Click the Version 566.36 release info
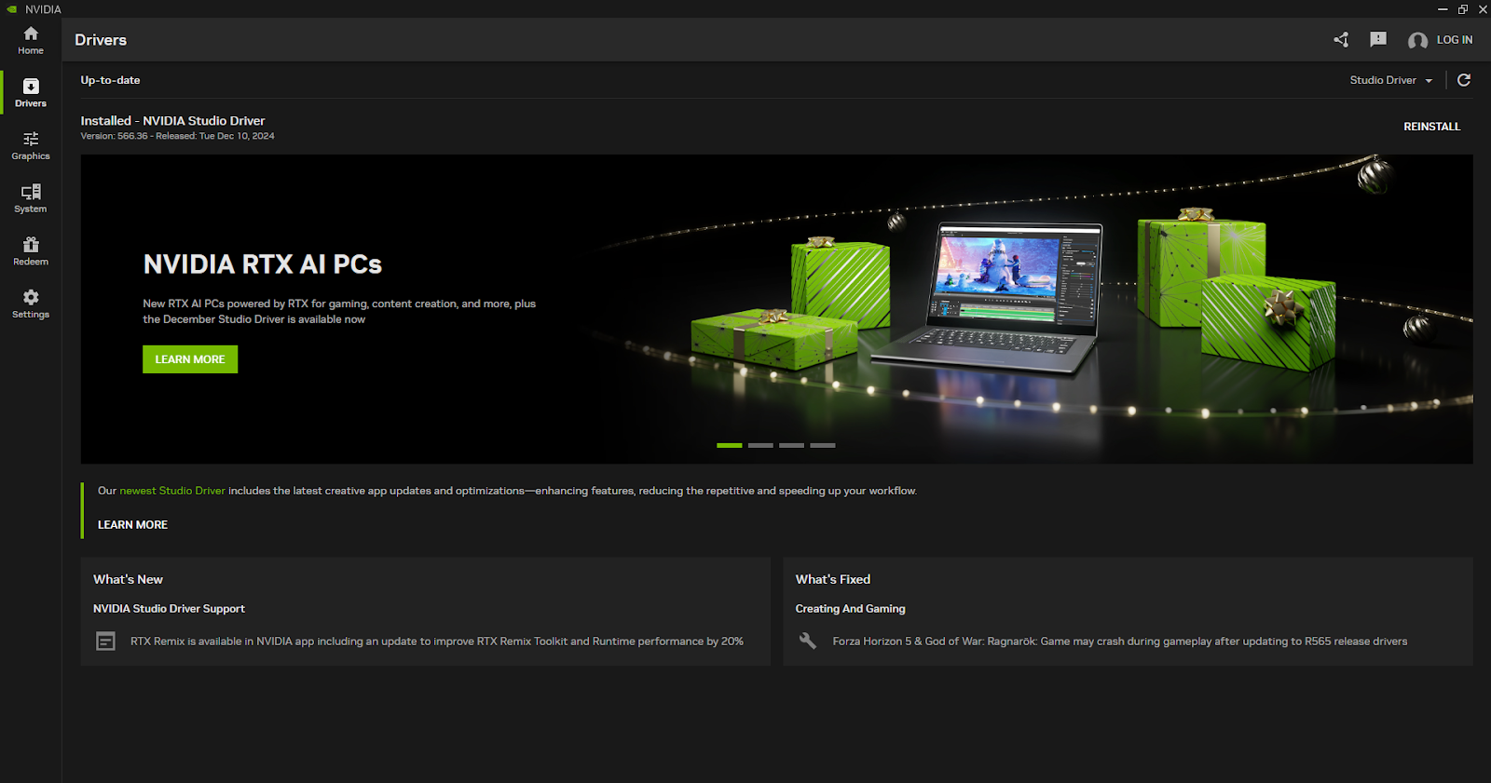Screen dimensions: 1491x783 click(x=177, y=136)
